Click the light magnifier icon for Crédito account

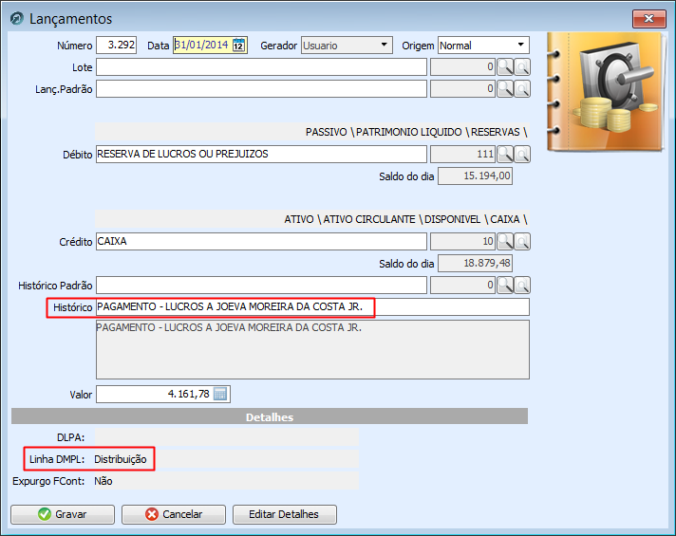pos(522,242)
